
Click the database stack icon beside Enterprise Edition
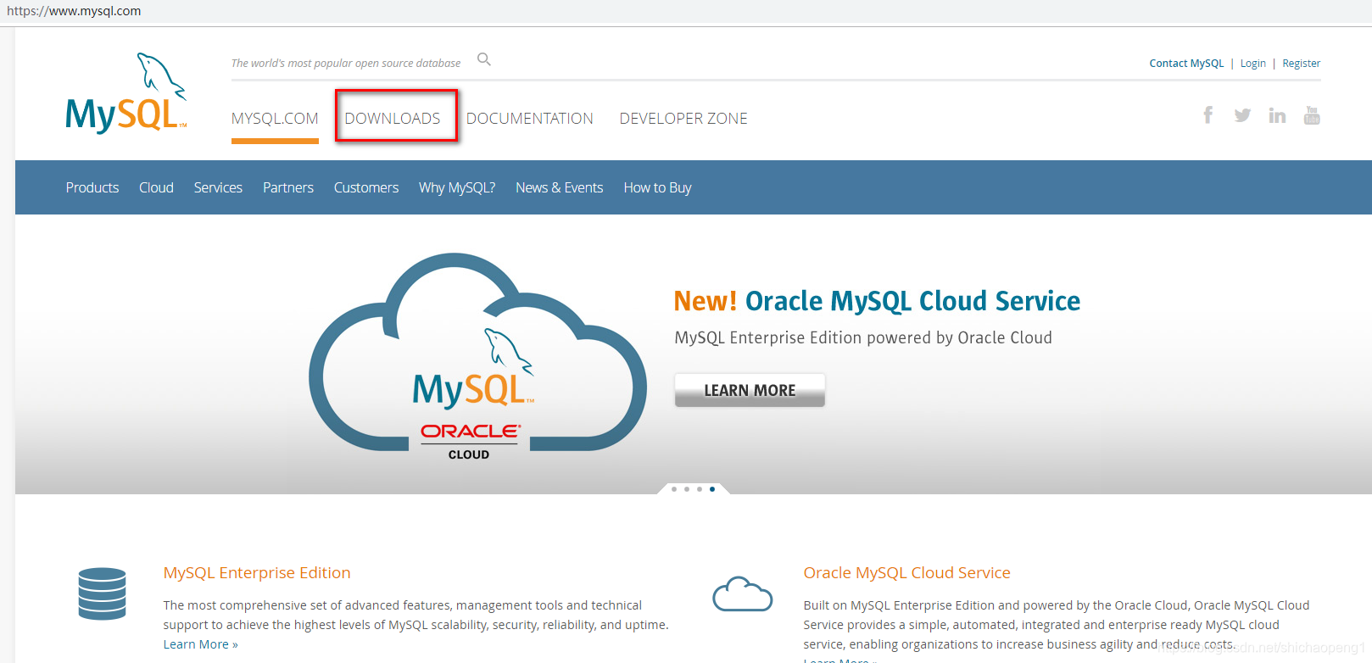pyautogui.click(x=103, y=593)
